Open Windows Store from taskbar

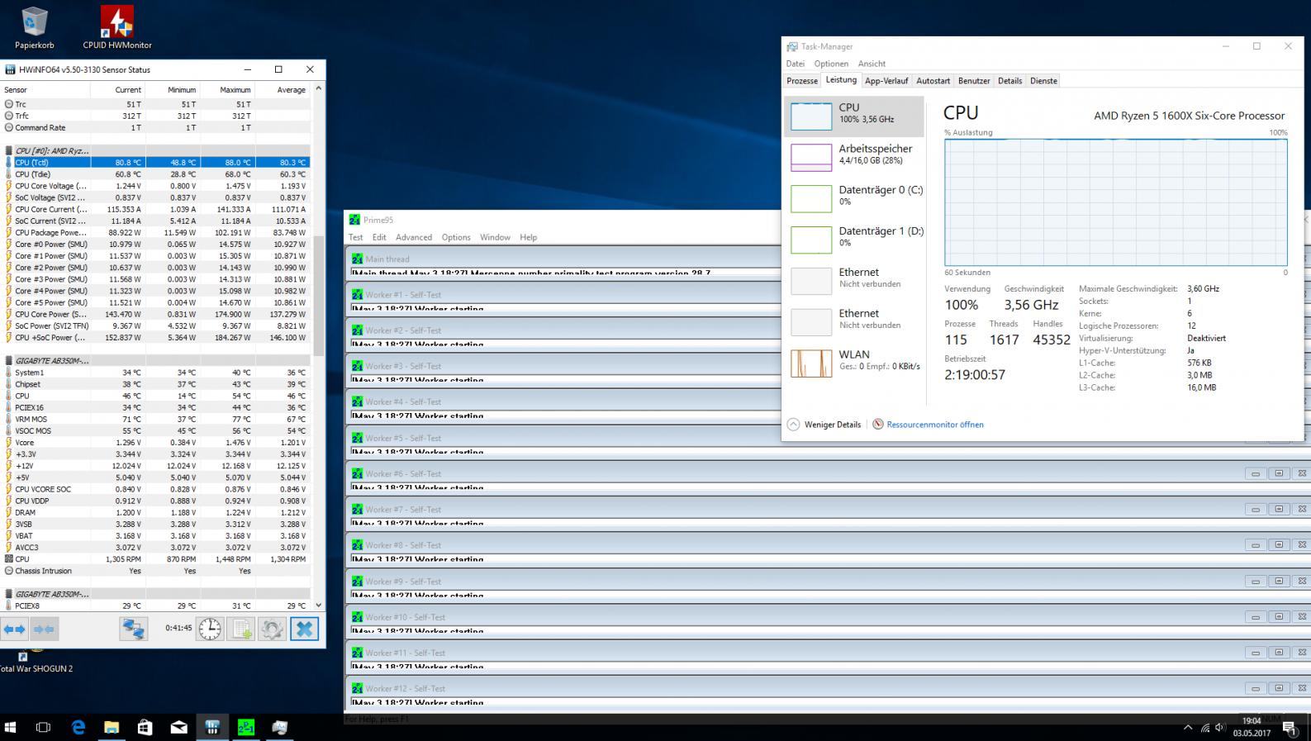pos(145,728)
